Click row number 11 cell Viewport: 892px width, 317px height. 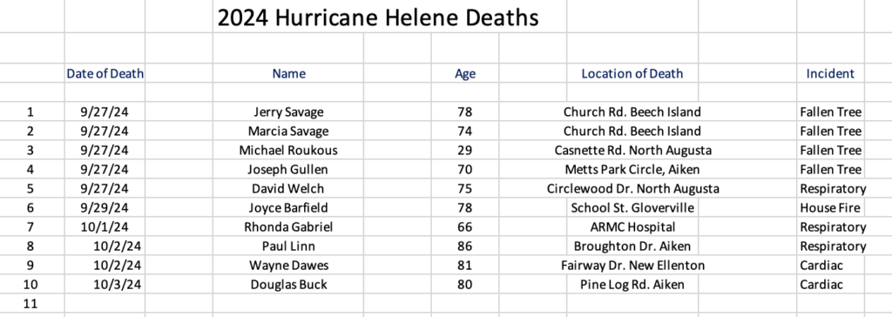point(30,304)
